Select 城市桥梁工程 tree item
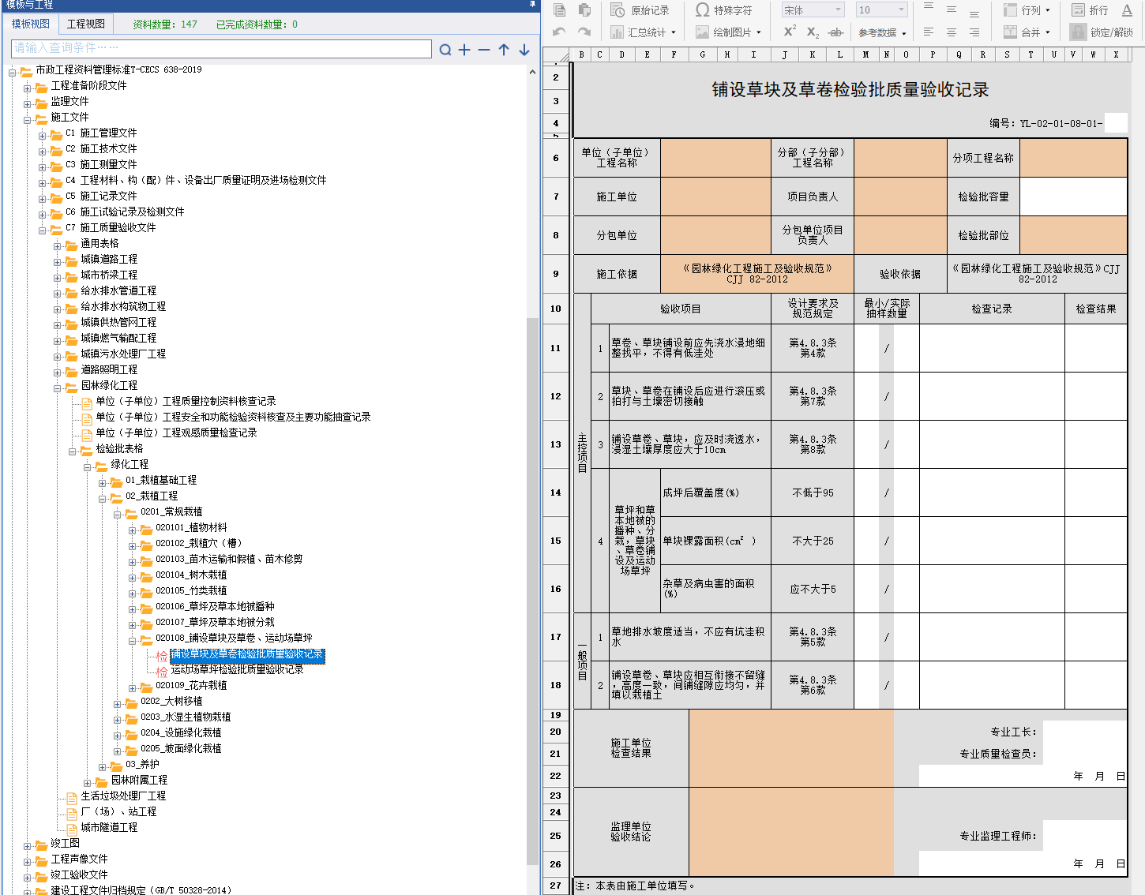Screen dimensions: 1145x895 (x=109, y=275)
